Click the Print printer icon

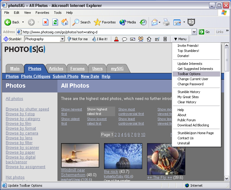coord(166,22)
